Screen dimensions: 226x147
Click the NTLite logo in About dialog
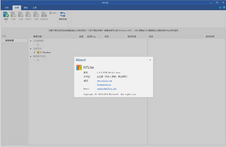79,67
